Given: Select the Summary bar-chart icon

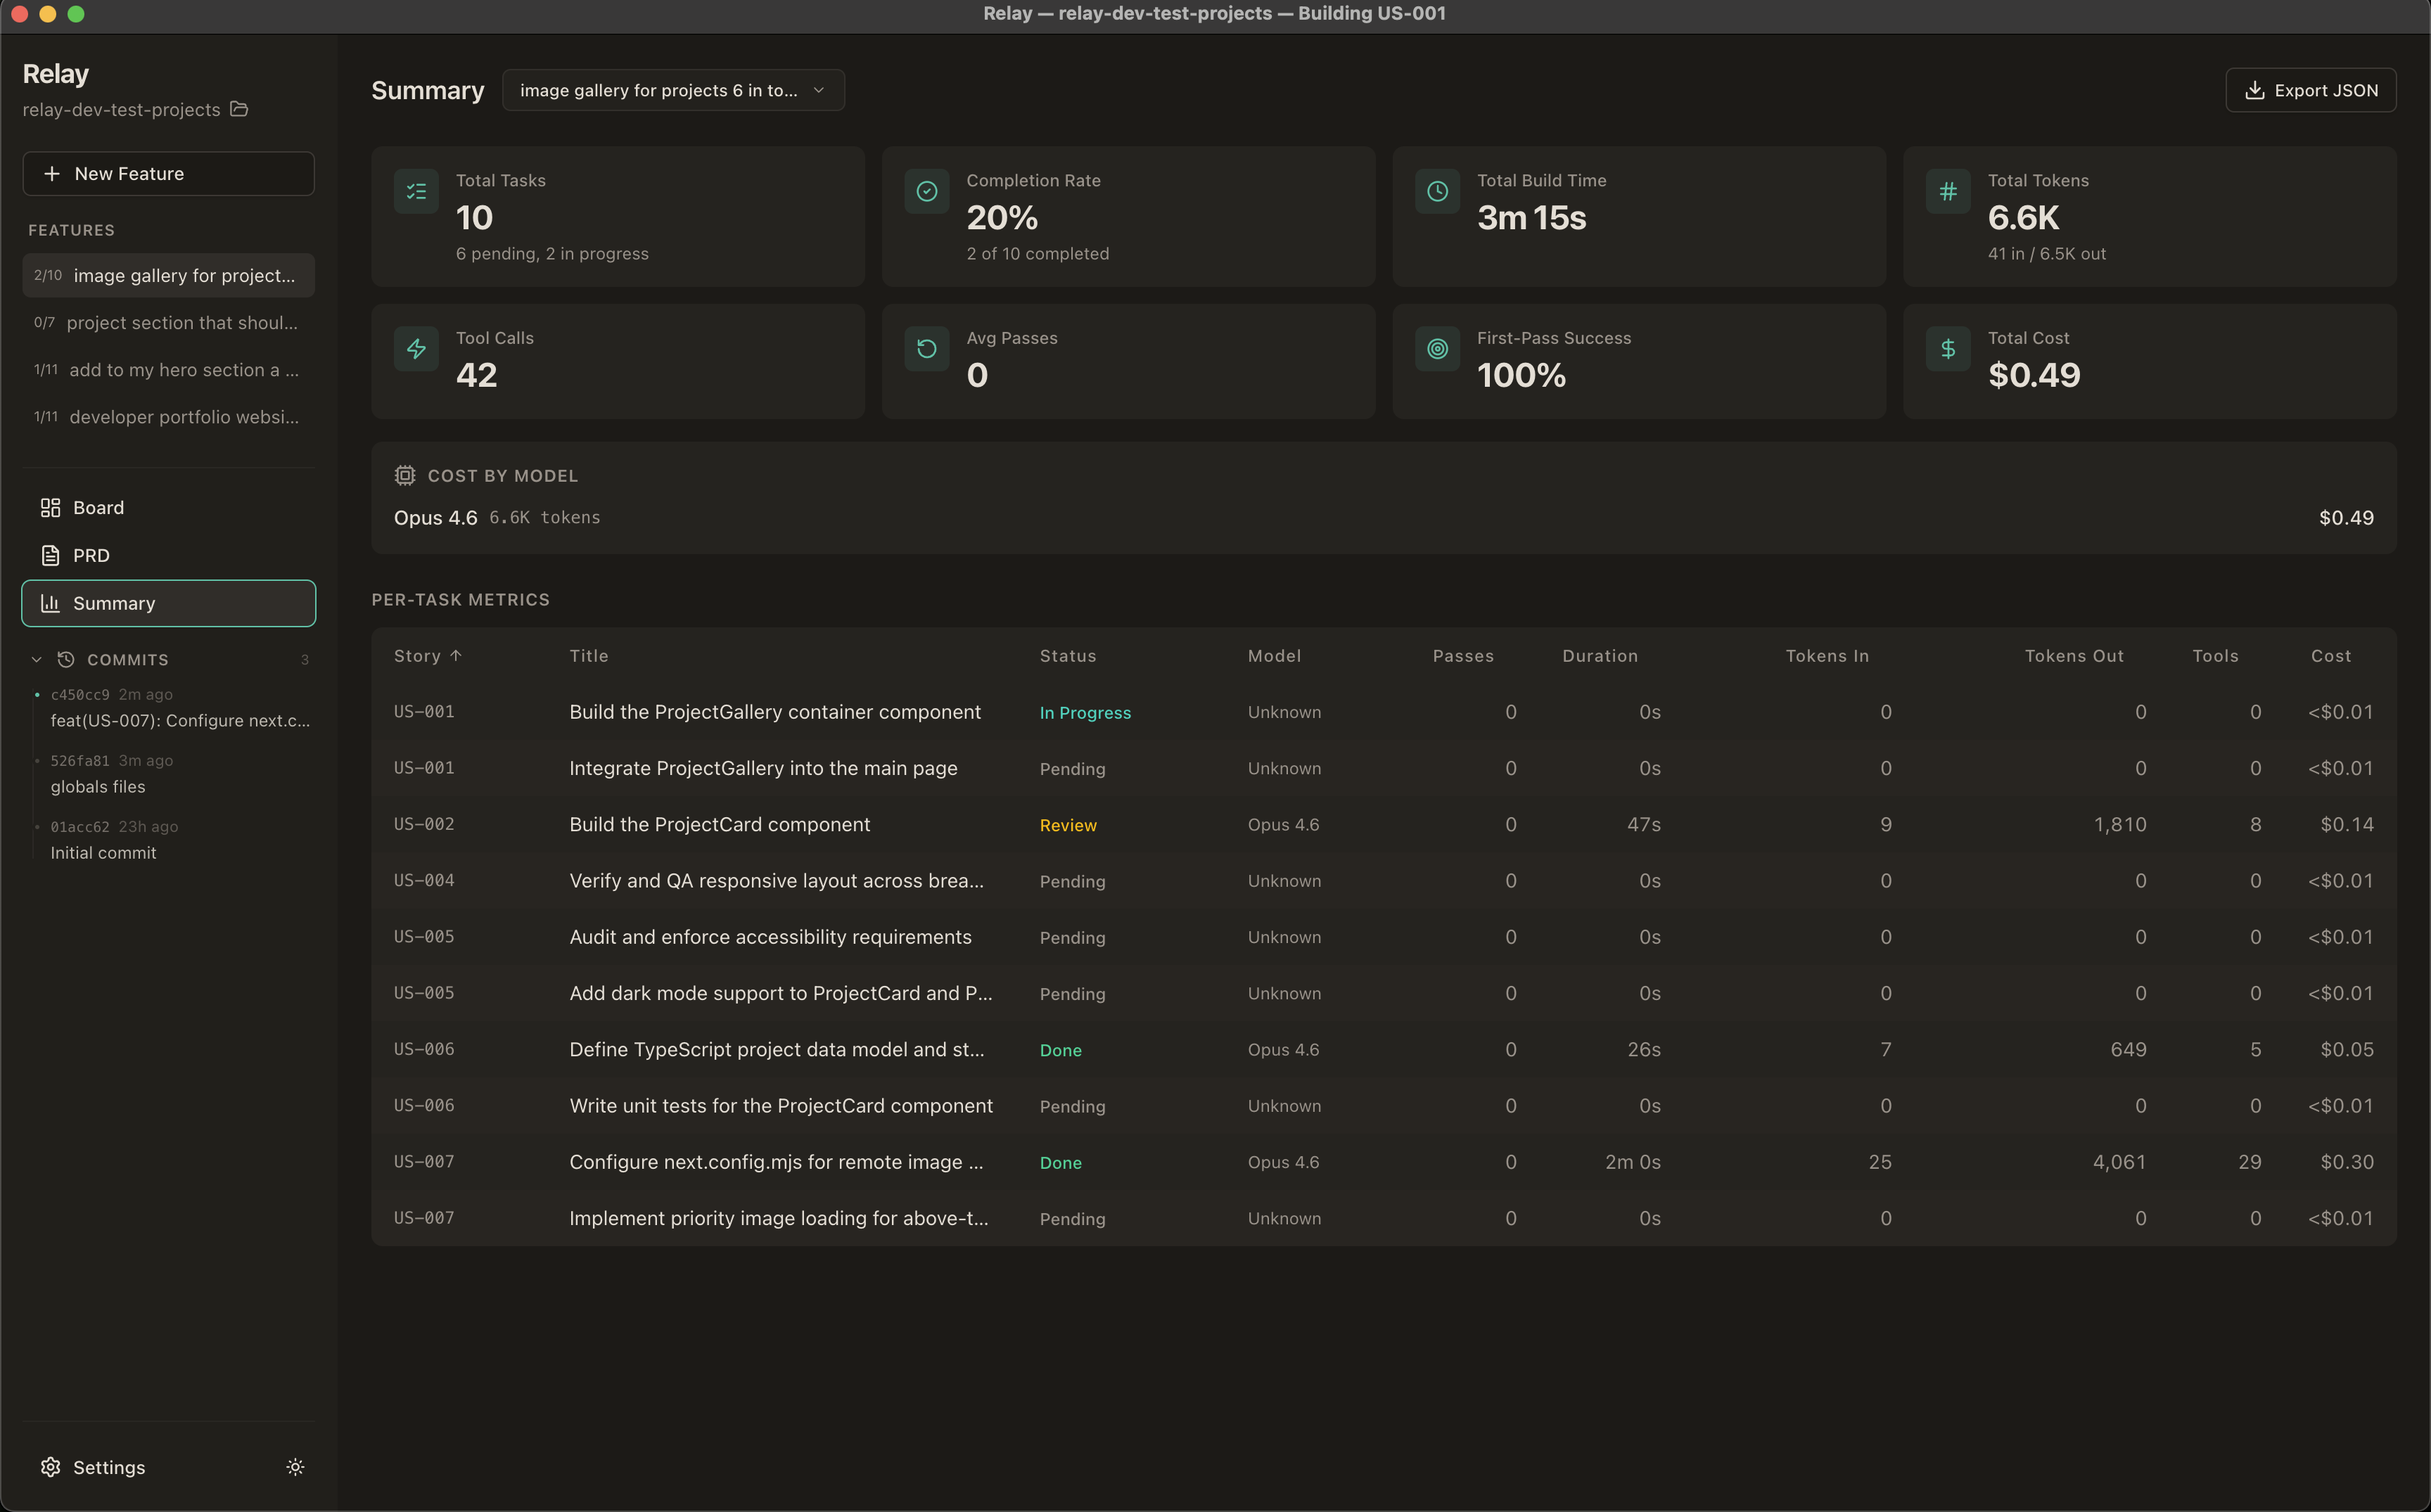Looking at the screenshot, I should point(51,603).
